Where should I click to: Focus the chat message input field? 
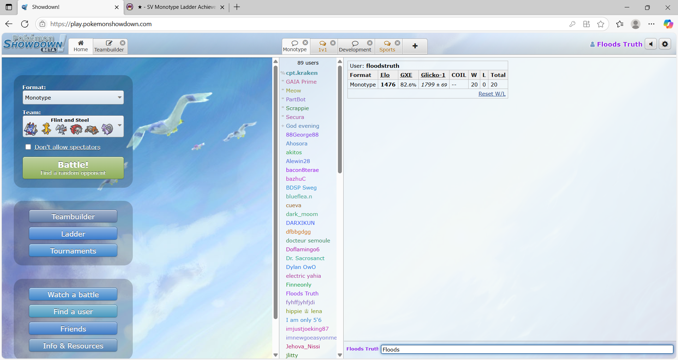(527, 349)
